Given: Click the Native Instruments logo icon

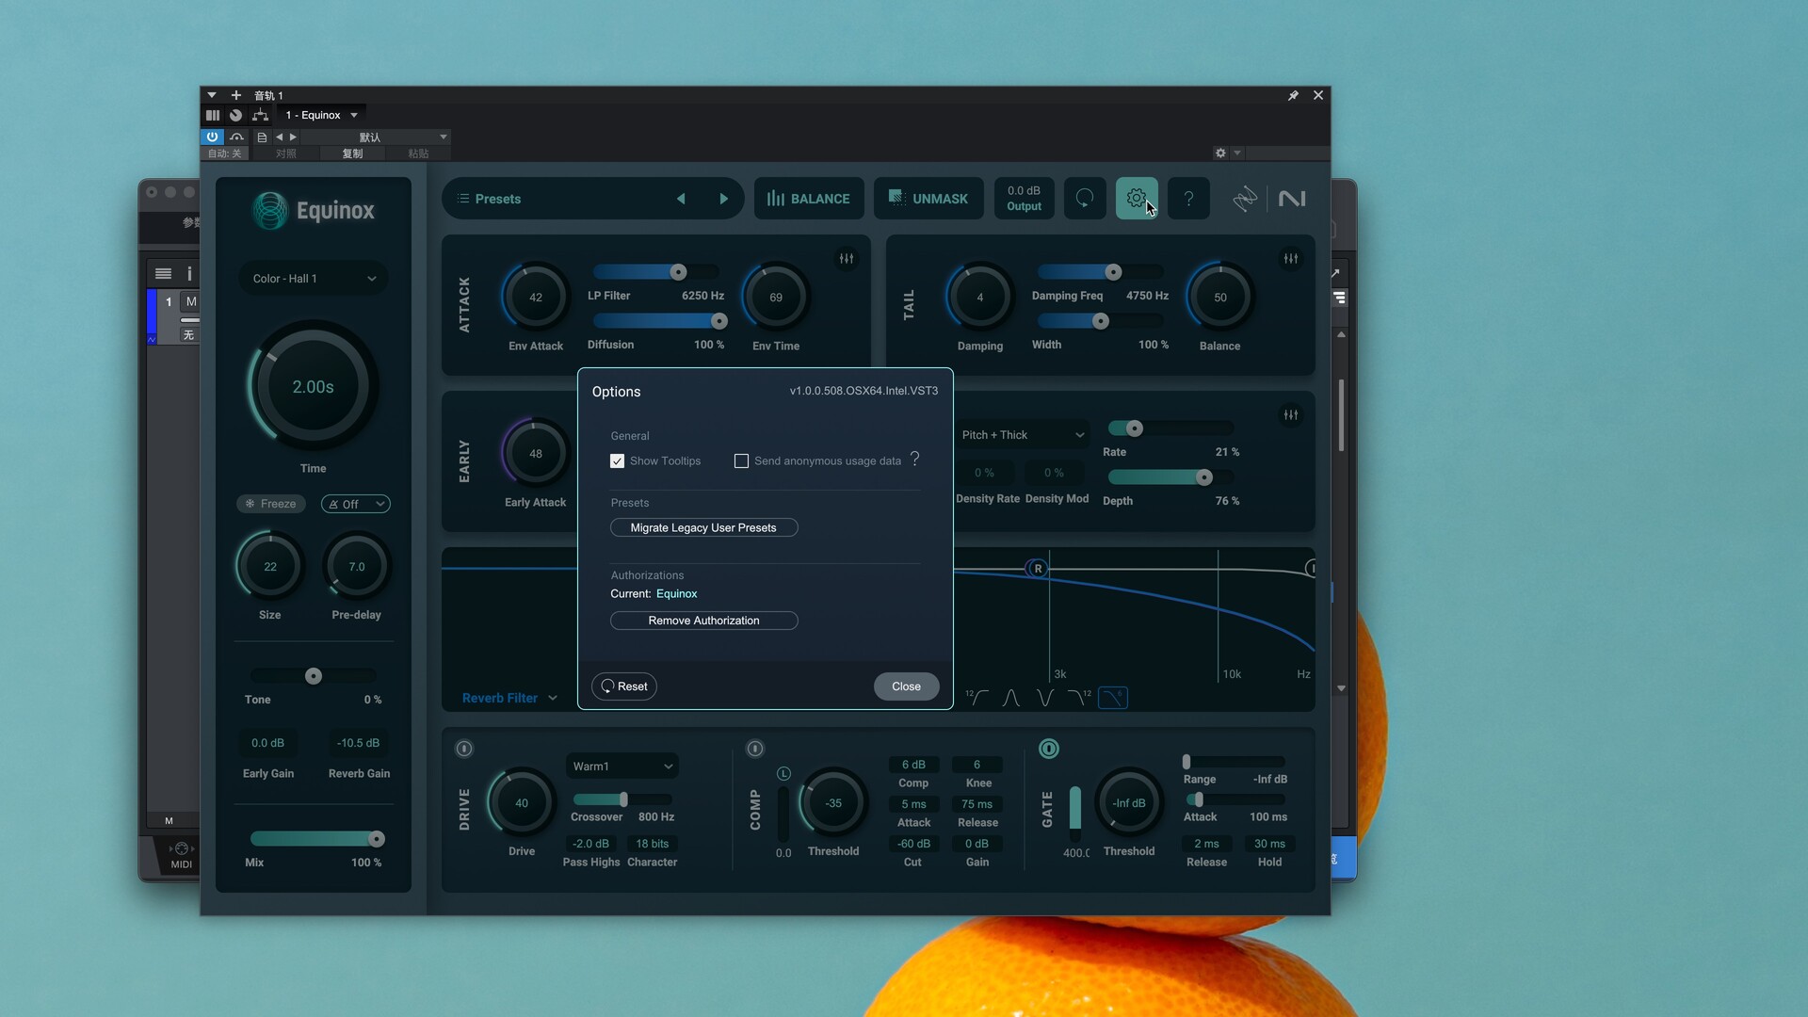Looking at the screenshot, I should tap(1292, 199).
